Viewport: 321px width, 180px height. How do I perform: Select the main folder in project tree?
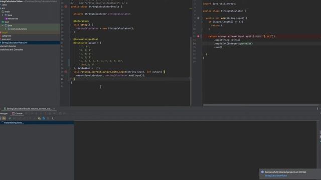(x=7, y=11)
